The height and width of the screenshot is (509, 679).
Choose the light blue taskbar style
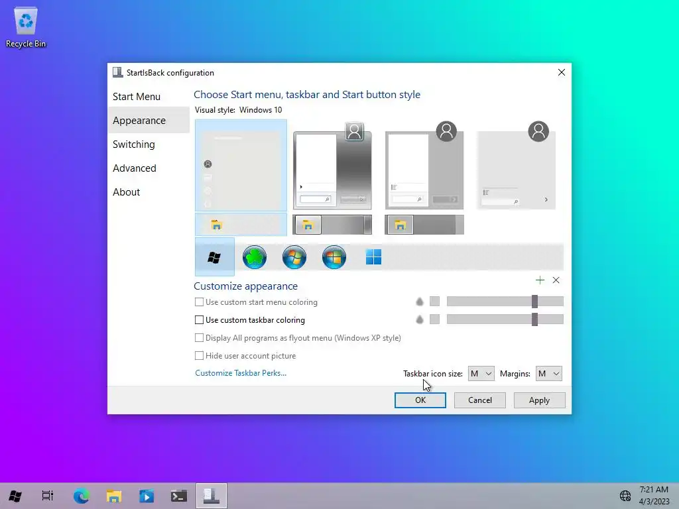(x=241, y=224)
